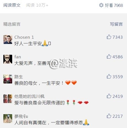Open 夢飛's profile picture
The width and height of the screenshot is (127, 128).
point(8,119)
